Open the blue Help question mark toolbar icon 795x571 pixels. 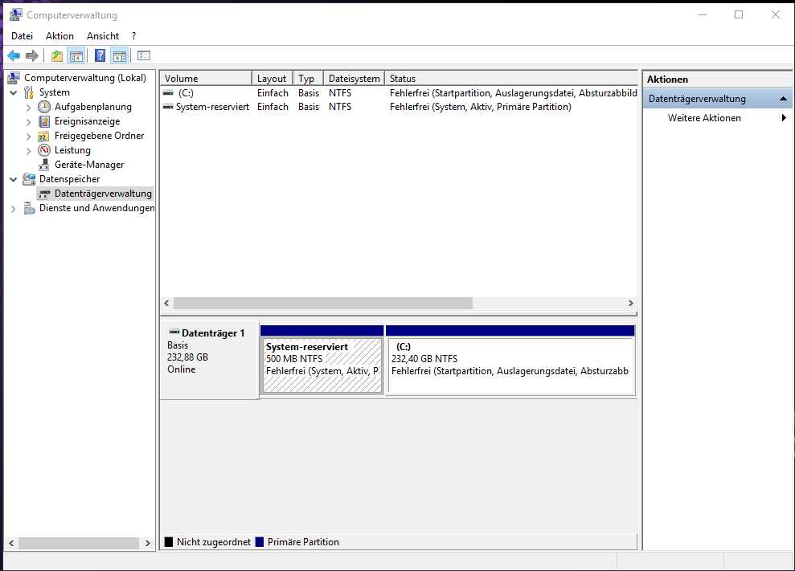click(100, 55)
